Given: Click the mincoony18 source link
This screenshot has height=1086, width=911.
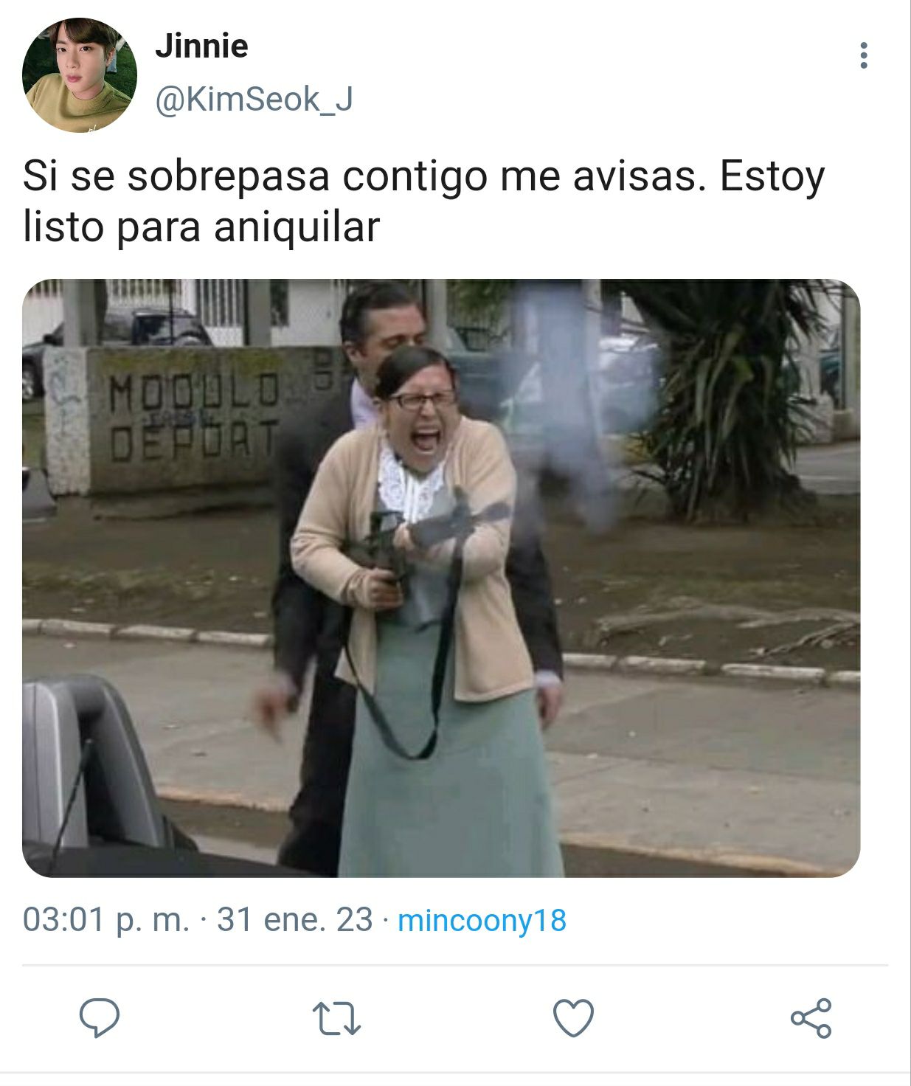Looking at the screenshot, I should (482, 920).
